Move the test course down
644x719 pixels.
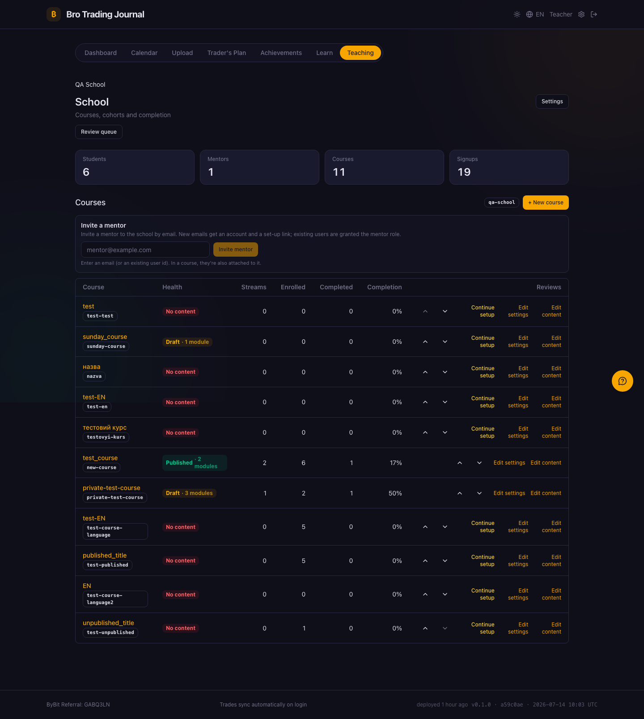pos(445,311)
